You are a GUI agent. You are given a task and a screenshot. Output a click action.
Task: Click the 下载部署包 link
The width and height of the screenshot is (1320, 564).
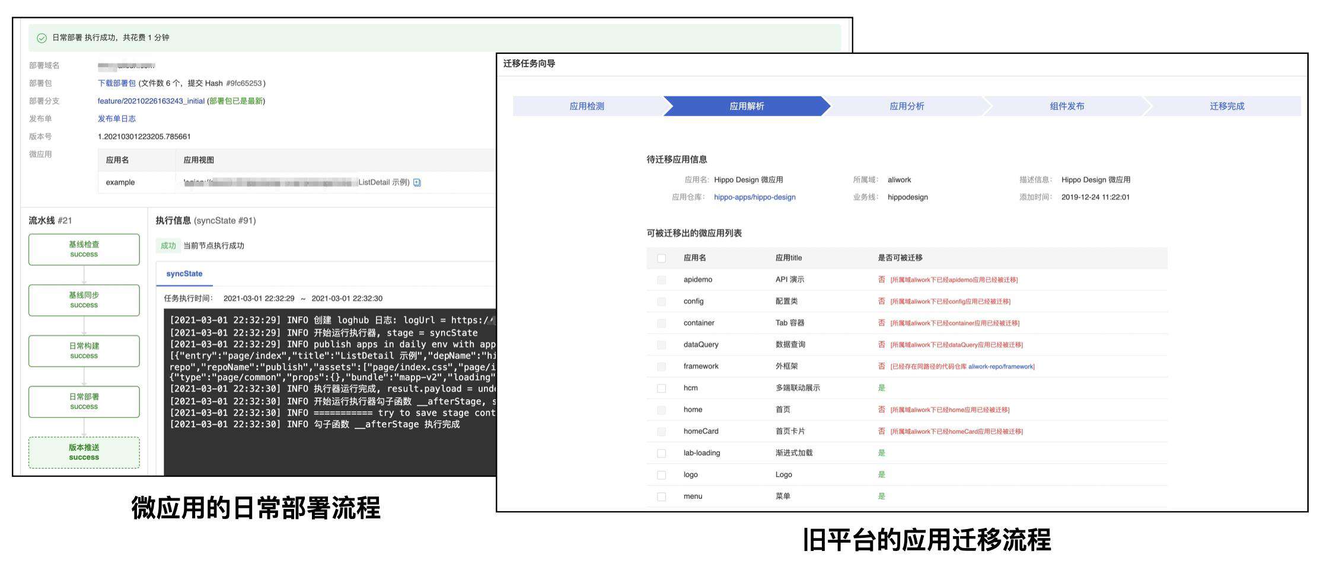pos(117,84)
